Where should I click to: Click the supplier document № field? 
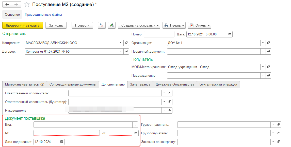(x=67, y=133)
